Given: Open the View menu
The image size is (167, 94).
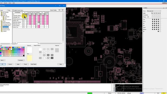Looking at the screenshot, I should [1, 3].
